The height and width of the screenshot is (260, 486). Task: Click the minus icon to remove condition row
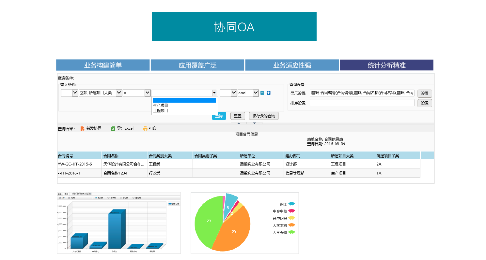point(262,93)
